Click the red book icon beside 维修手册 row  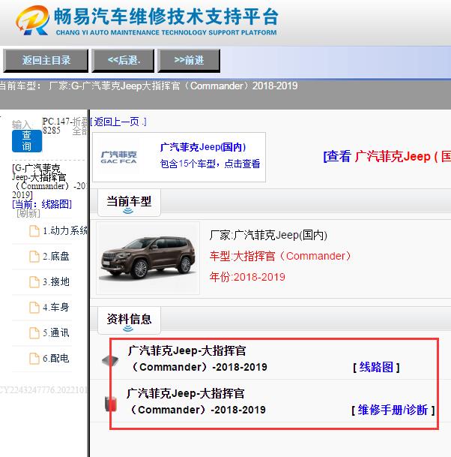click(111, 404)
